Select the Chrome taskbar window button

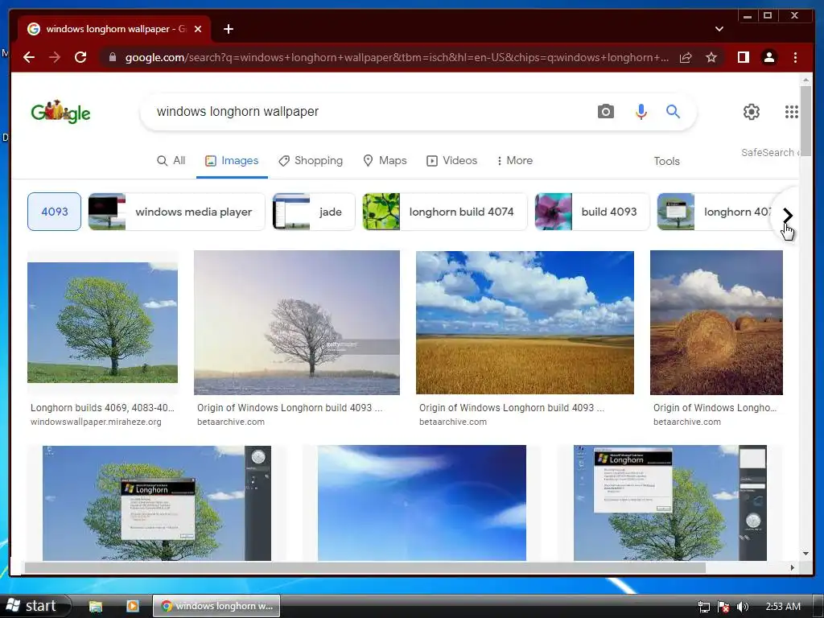[216, 606]
